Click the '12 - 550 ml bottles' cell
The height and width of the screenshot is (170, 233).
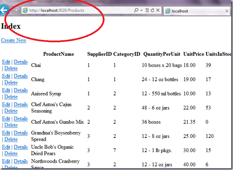[161, 94]
